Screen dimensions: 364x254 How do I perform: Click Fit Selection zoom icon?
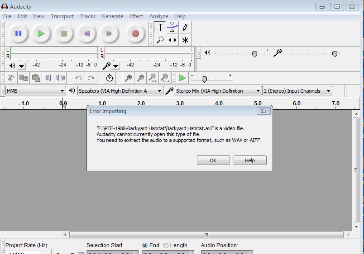pos(153,78)
